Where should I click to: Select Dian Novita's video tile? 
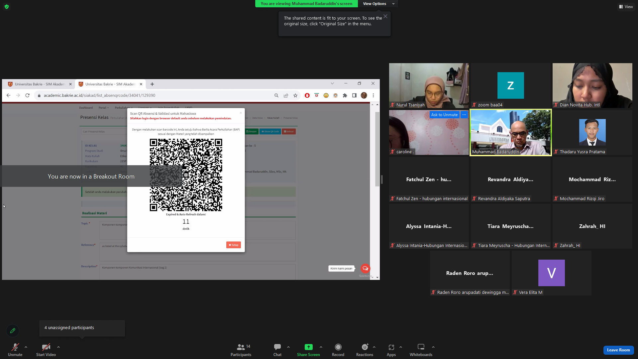point(592,85)
